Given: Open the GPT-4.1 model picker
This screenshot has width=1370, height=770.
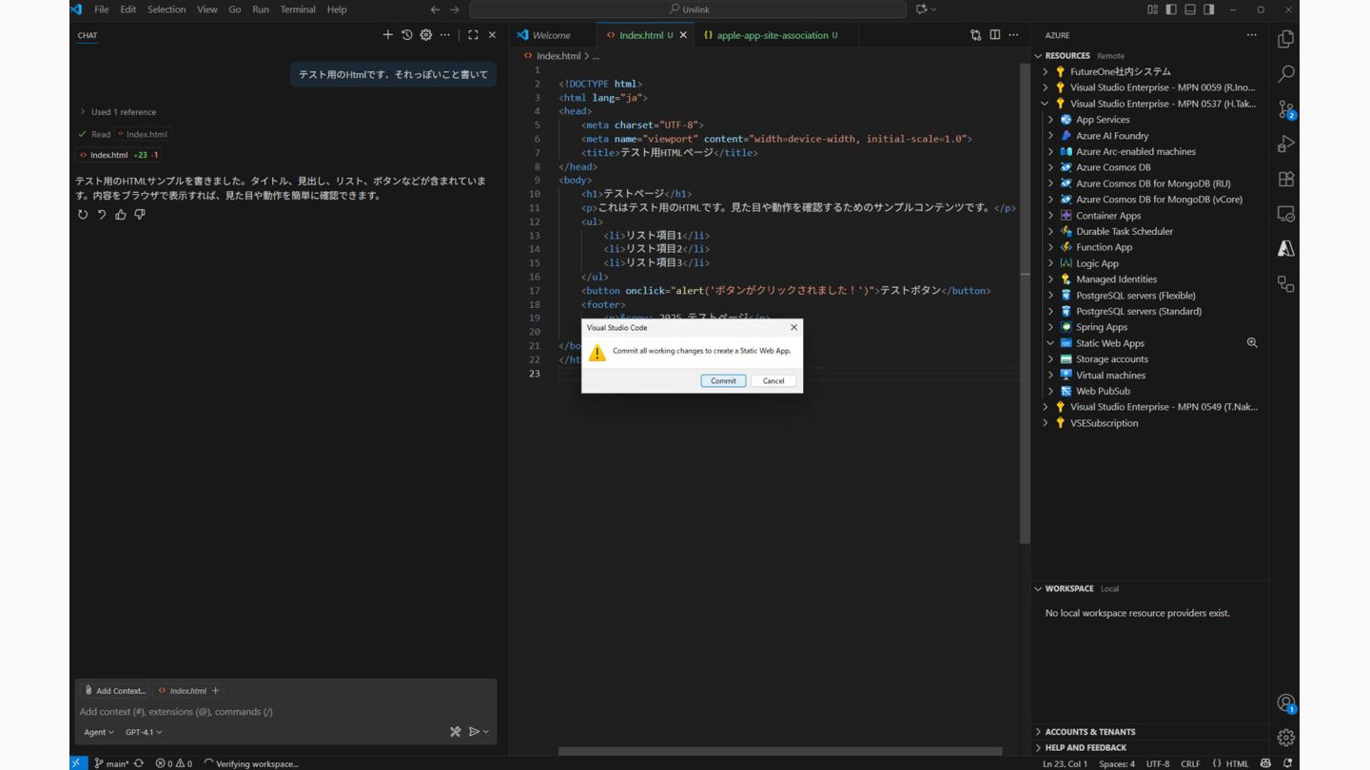Looking at the screenshot, I should coord(144,732).
